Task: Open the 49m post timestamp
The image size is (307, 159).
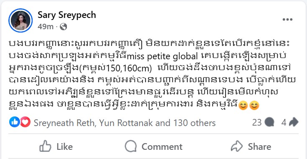Action: tap(46, 27)
